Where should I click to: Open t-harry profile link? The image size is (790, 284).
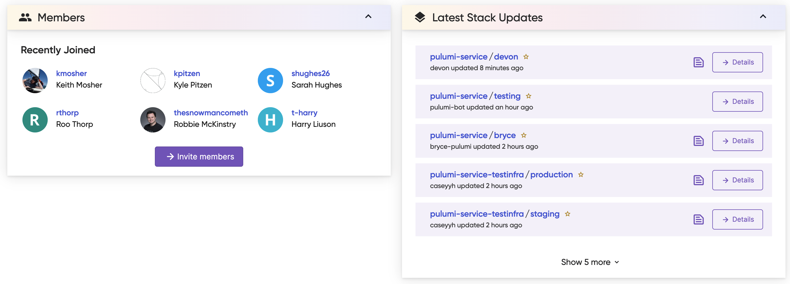tap(304, 113)
